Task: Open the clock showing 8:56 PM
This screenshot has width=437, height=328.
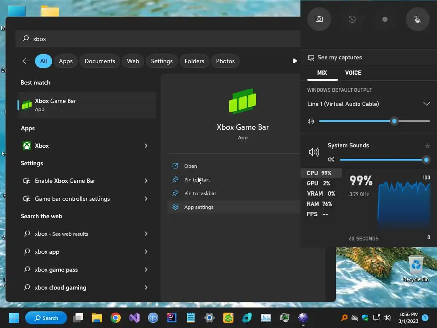Action: [409, 318]
